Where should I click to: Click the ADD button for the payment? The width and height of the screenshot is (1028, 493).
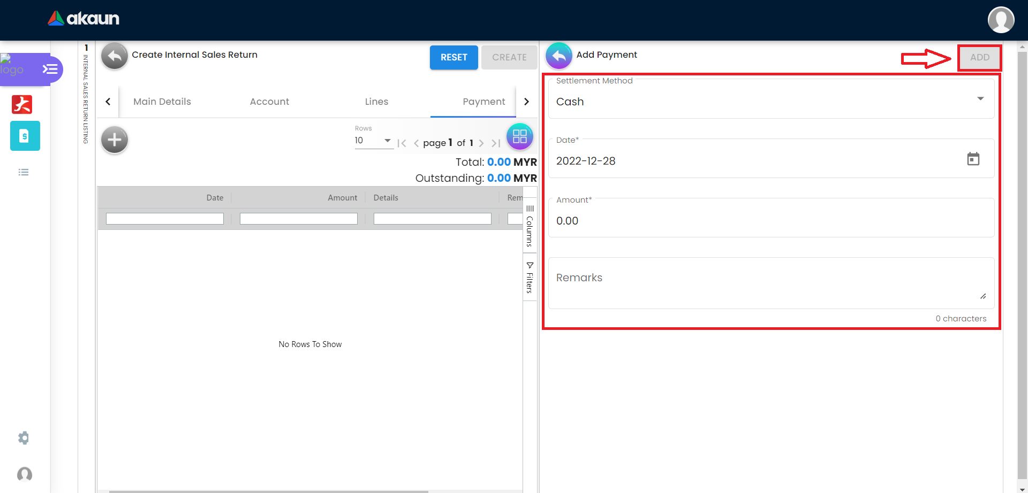pyautogui.click(x=979, y=57)
